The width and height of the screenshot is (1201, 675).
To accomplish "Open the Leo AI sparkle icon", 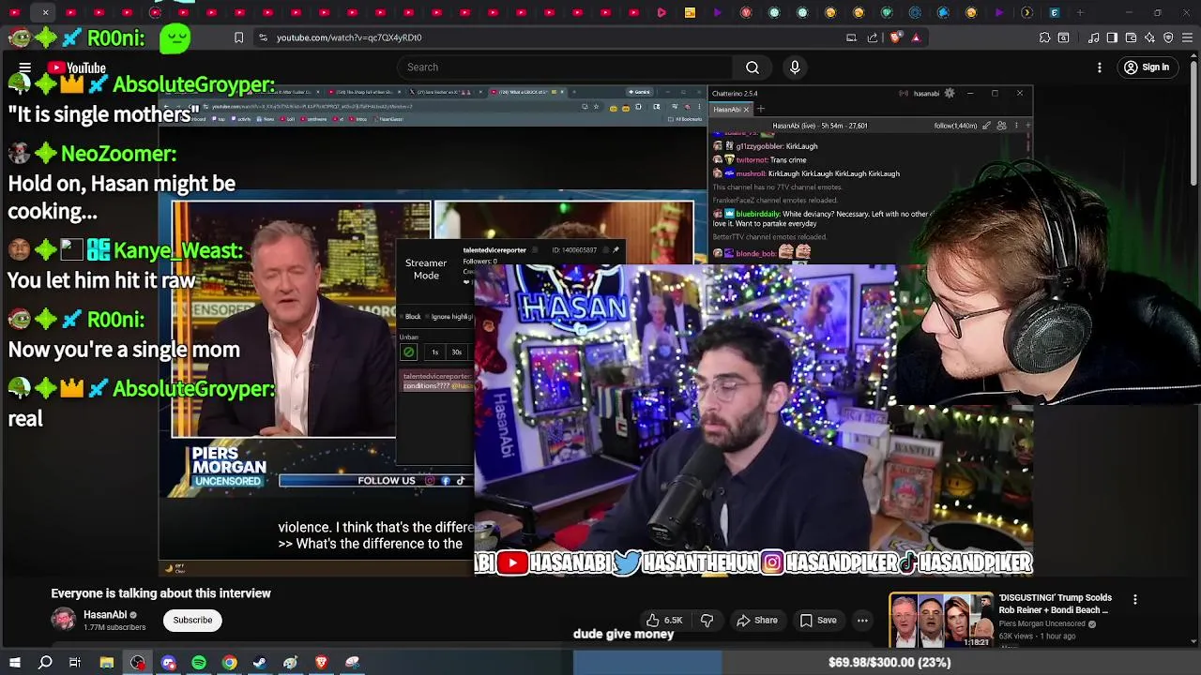I will [1149, 37].
